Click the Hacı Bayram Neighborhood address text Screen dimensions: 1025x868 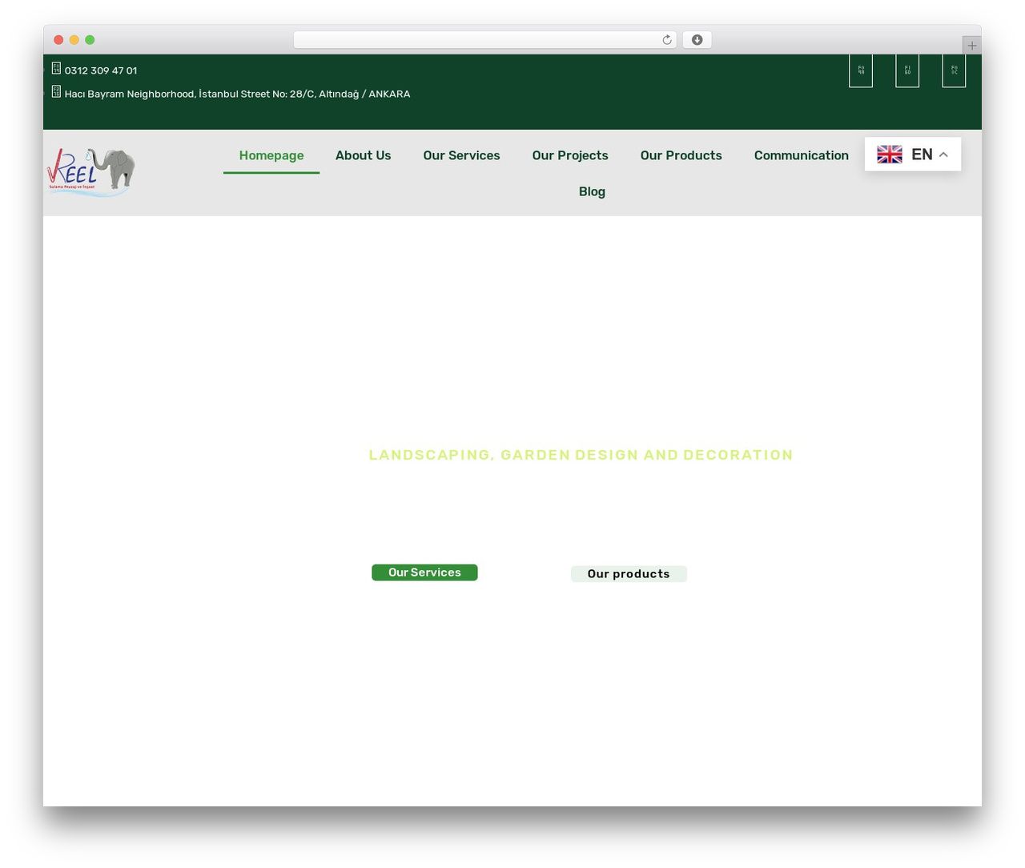tap(238, 94)
